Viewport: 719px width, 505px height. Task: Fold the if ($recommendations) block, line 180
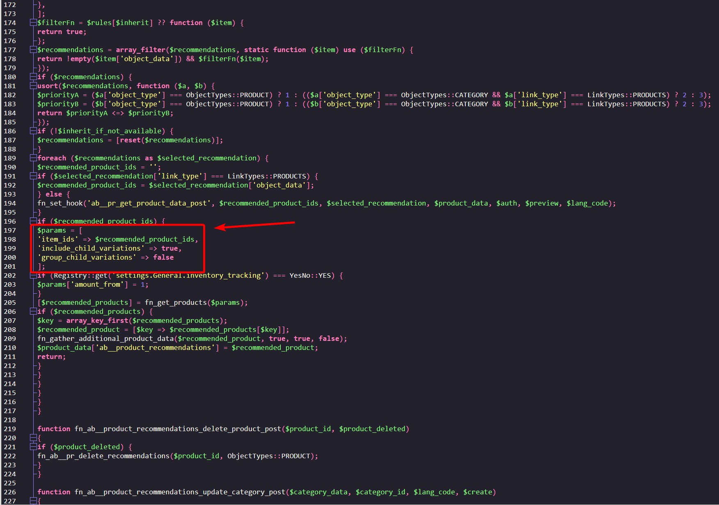33,77
